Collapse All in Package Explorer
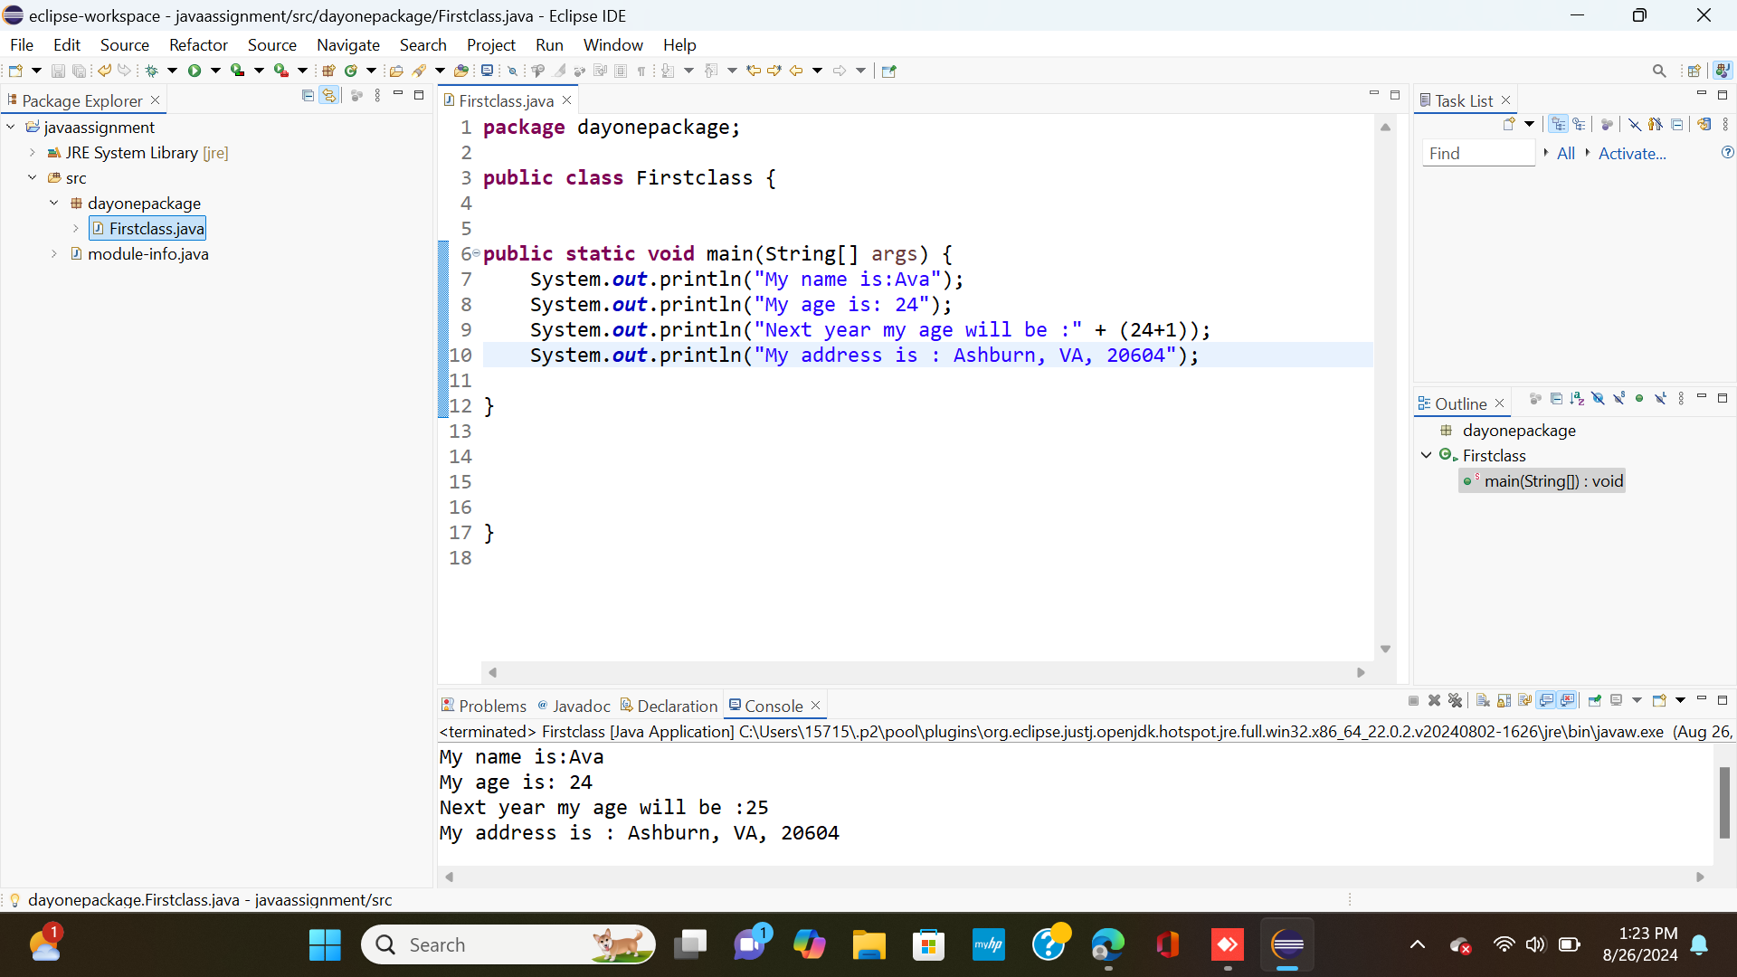Screen dimensions: 1737x977 (308, 95)
